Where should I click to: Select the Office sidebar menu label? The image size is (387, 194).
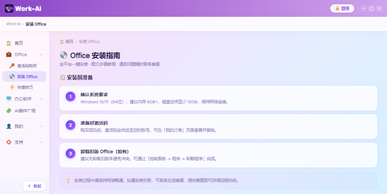tap(21, 55)
